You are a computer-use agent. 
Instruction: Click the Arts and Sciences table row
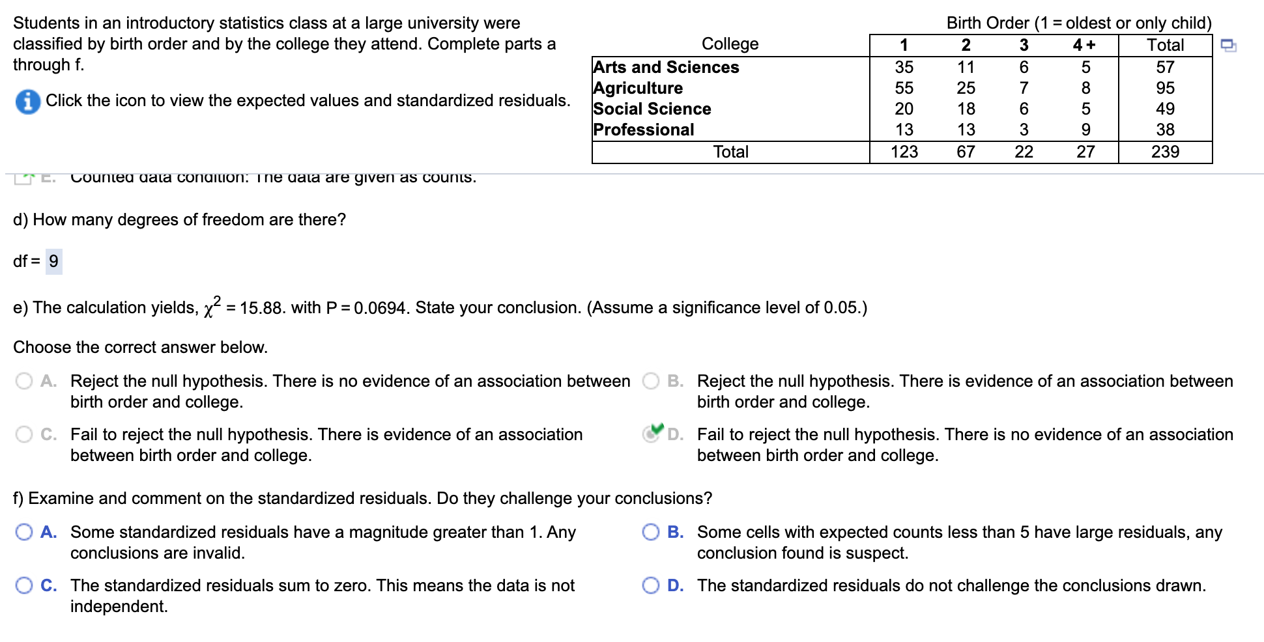665,67
